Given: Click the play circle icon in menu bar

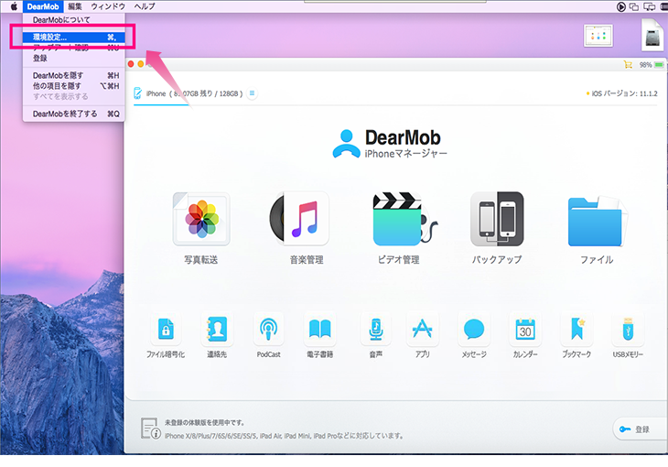Looking at the screenshot, I should point(621,6).
